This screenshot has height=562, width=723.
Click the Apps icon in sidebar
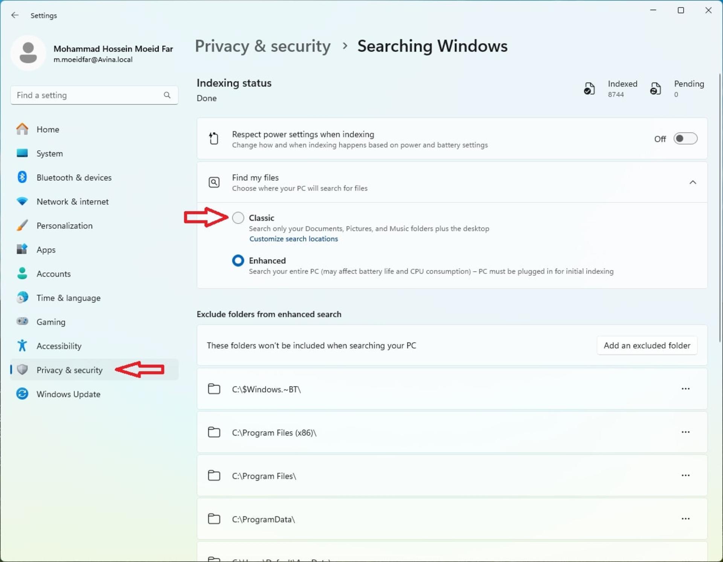tap(22, 249)
